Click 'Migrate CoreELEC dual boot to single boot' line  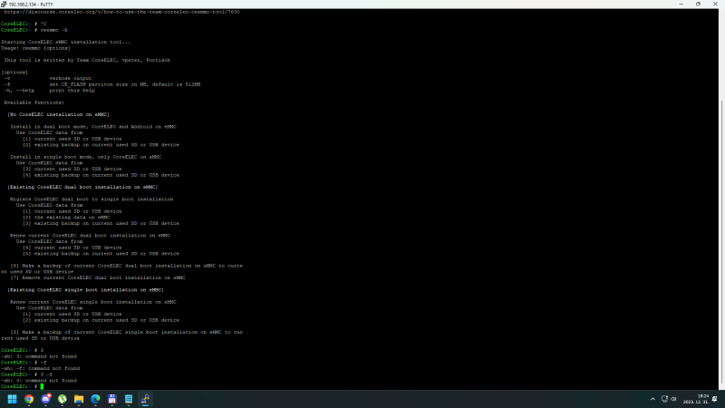[92, 199]
